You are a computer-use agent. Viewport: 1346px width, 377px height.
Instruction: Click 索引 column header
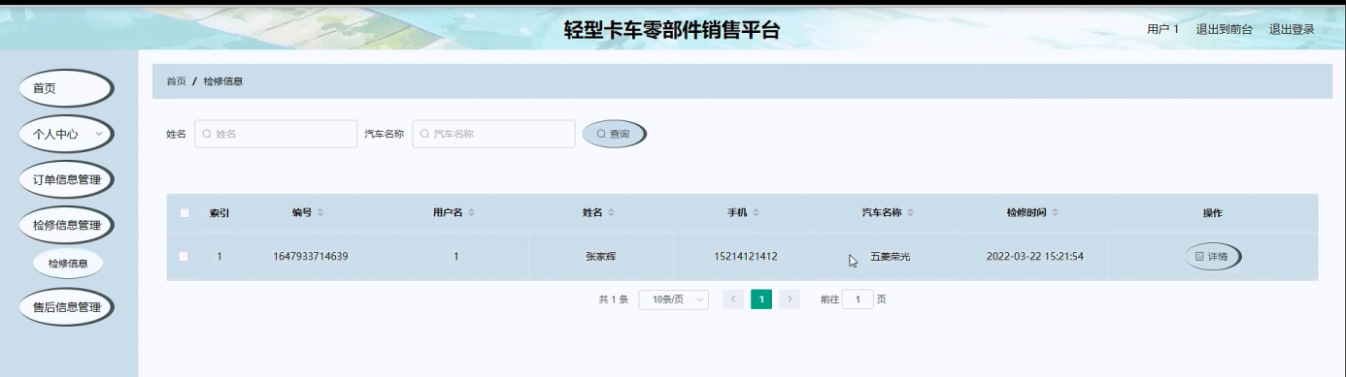click(219, 213)
